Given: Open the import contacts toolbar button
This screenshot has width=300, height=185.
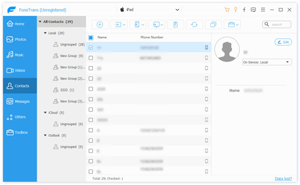Looking at the screenshot, I should click(119, 24).
